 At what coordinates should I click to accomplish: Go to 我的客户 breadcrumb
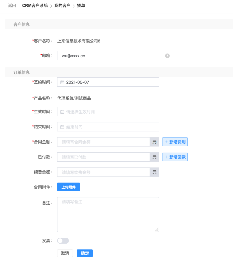62,6
